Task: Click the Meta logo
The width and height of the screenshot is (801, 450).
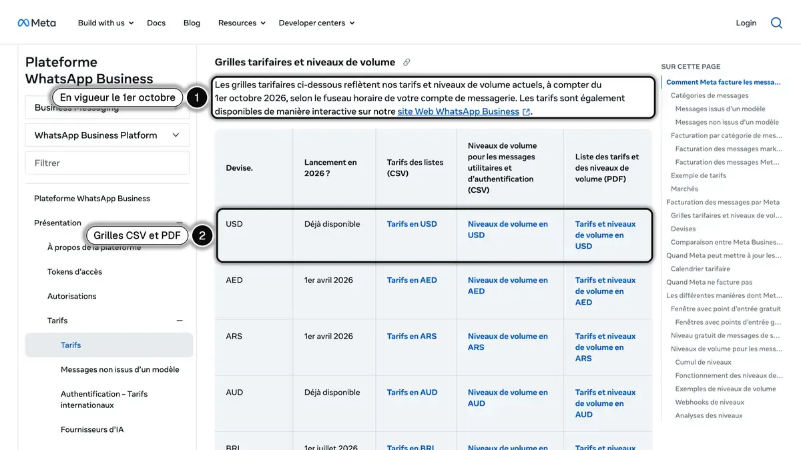Action: click(x=37, y=23)
